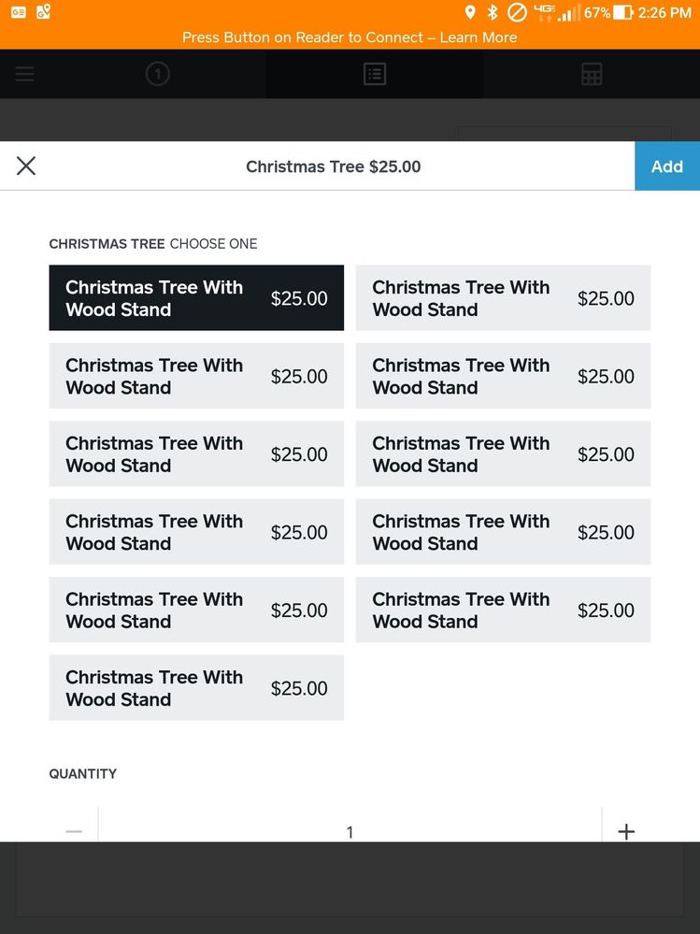Image resolution: width=700 pixels, height=934 pixels.
Task: Choose the bottom option in the right column
Action: pos(503,611)
